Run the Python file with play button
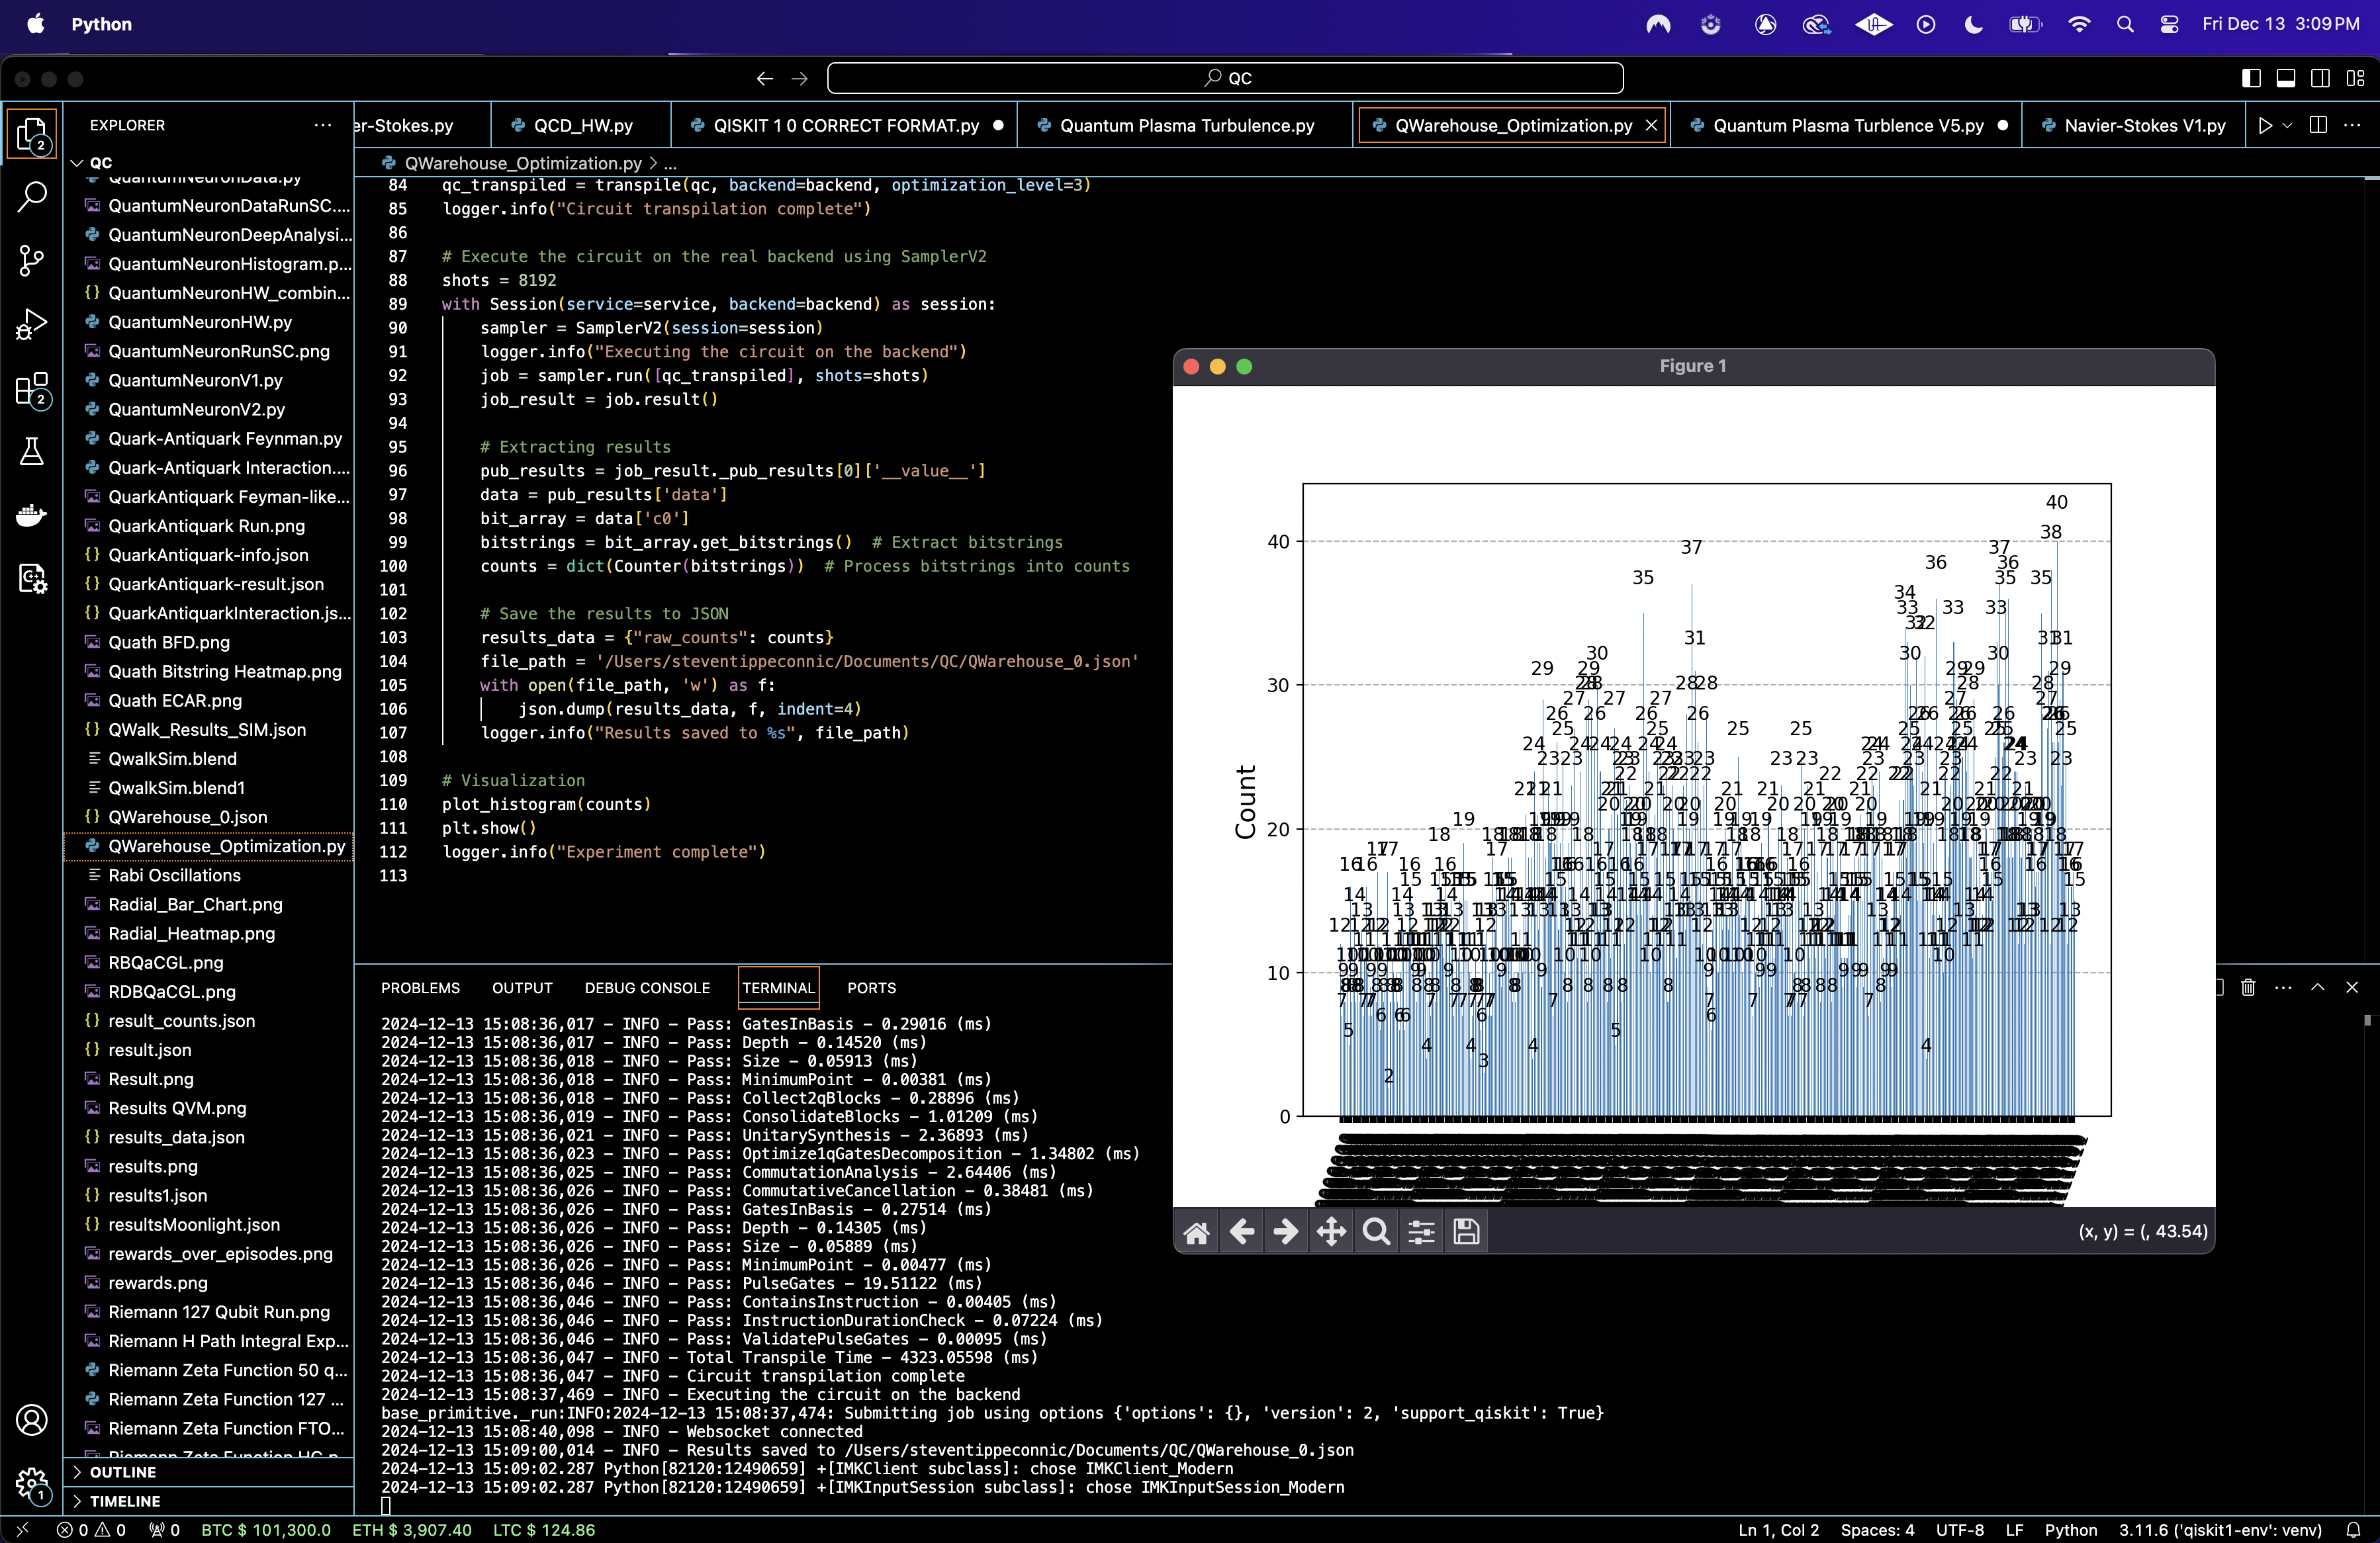 [2265, 125]
